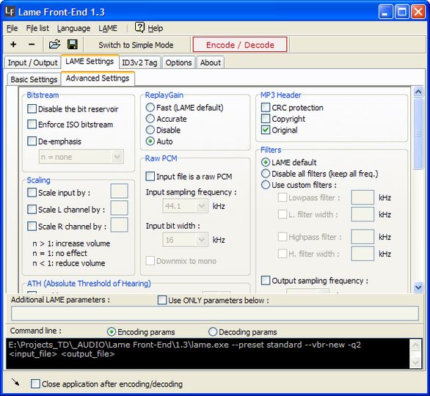
Task: Select LAME default filters option
Action: pyautogui.click(x=266, y=162)
